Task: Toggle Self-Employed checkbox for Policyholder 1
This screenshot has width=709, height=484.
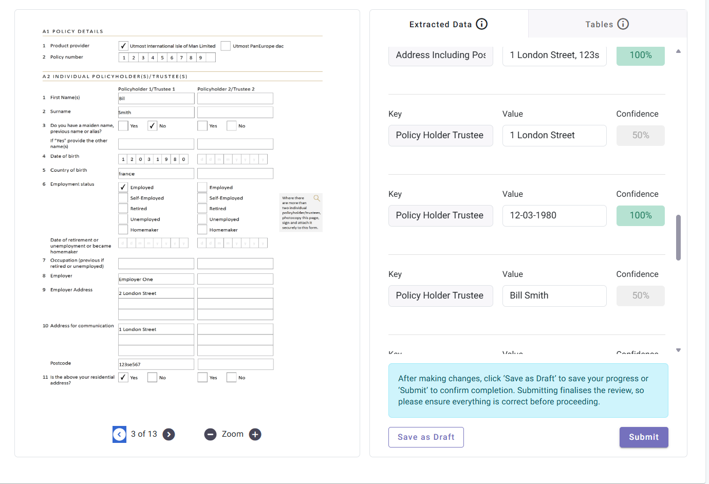Action: [123, 198]
